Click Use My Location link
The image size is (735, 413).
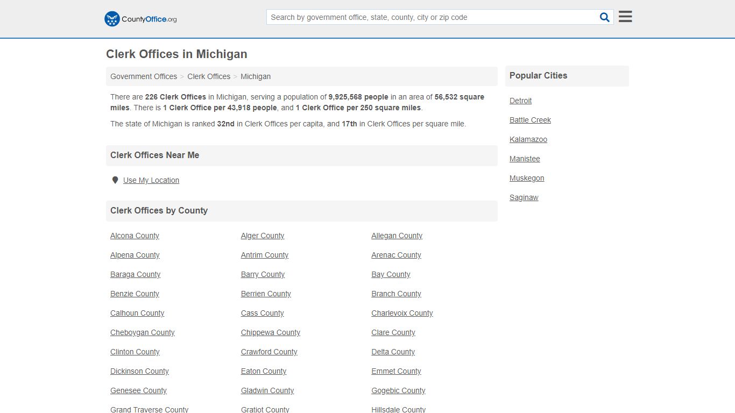point(151,180)
